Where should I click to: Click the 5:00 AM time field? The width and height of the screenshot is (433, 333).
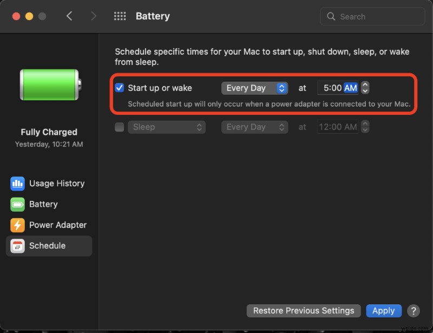click(340, 88)
